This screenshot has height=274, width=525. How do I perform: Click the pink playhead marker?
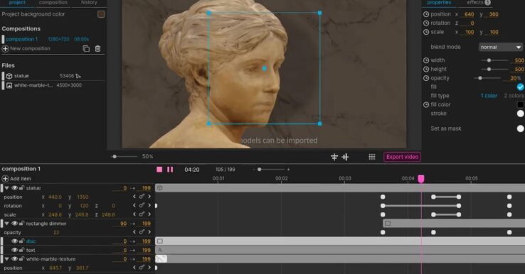tap(421, 179)
